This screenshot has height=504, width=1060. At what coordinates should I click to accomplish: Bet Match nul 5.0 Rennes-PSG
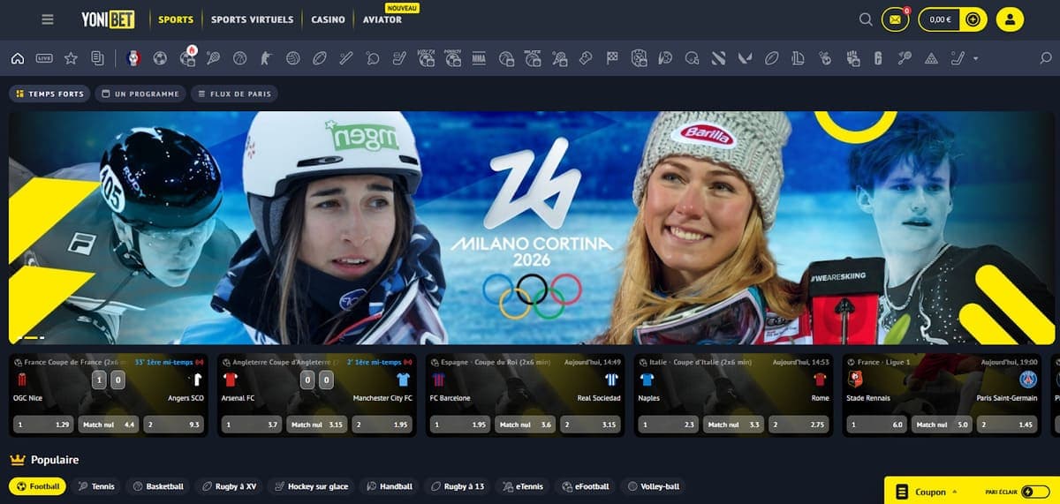943,425
